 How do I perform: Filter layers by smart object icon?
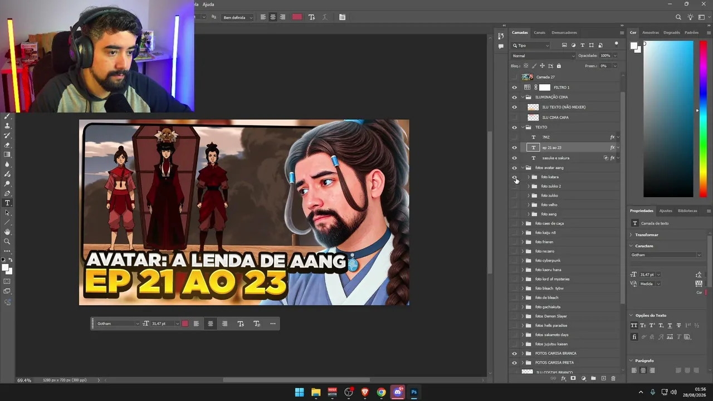[600, 45]
